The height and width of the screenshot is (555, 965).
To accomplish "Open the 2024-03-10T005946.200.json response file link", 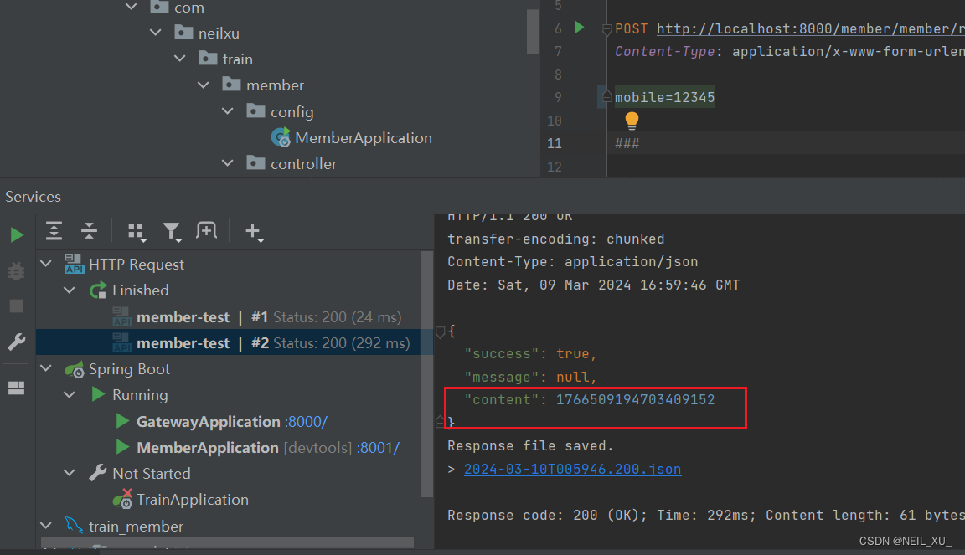I will click(572, 469).
